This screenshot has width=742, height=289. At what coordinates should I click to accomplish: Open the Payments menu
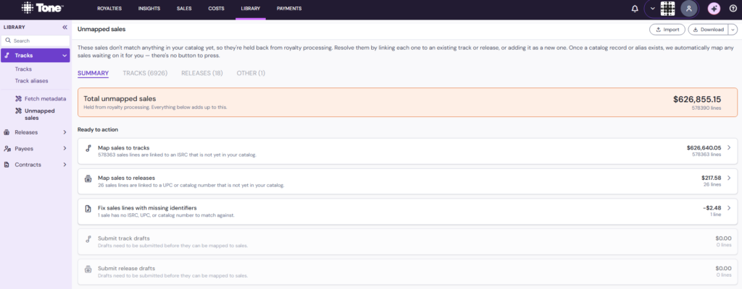coord(289,9)
